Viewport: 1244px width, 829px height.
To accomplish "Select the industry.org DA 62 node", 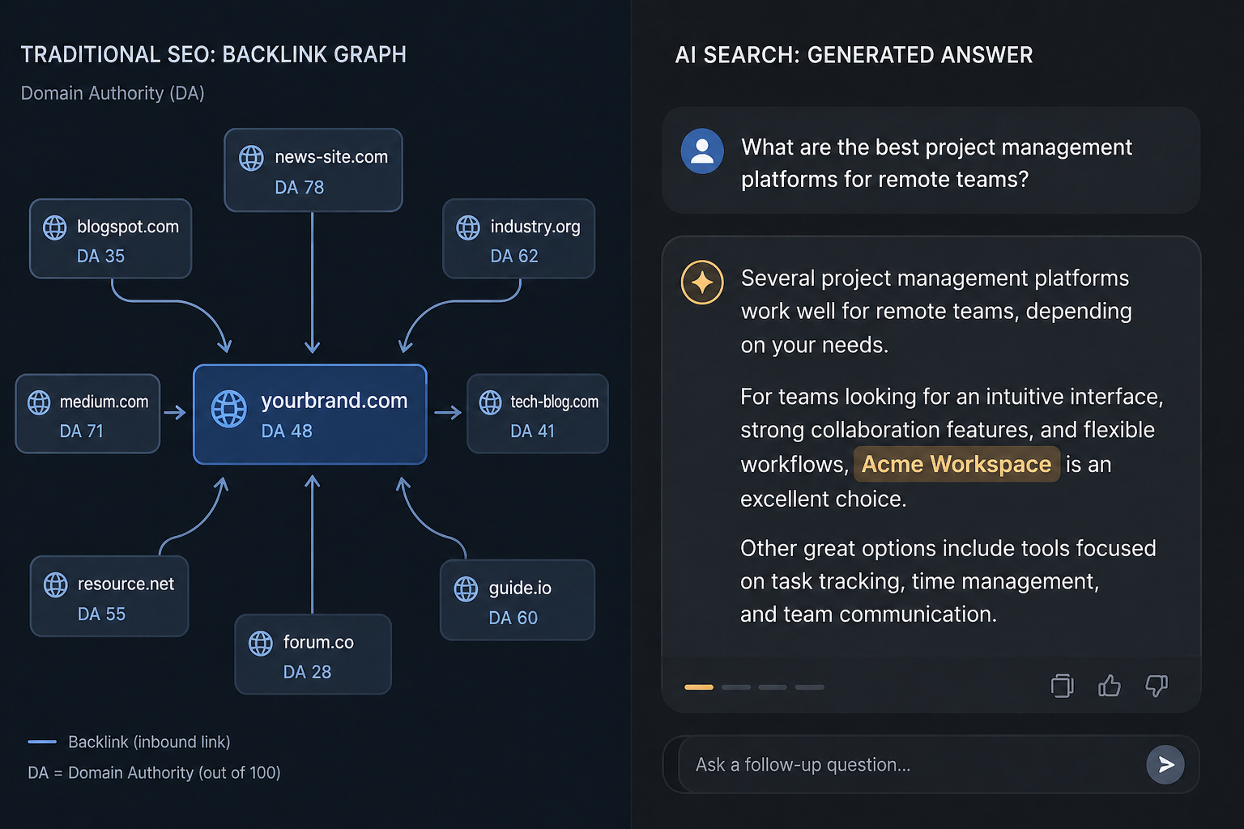I will click(518, 240).
